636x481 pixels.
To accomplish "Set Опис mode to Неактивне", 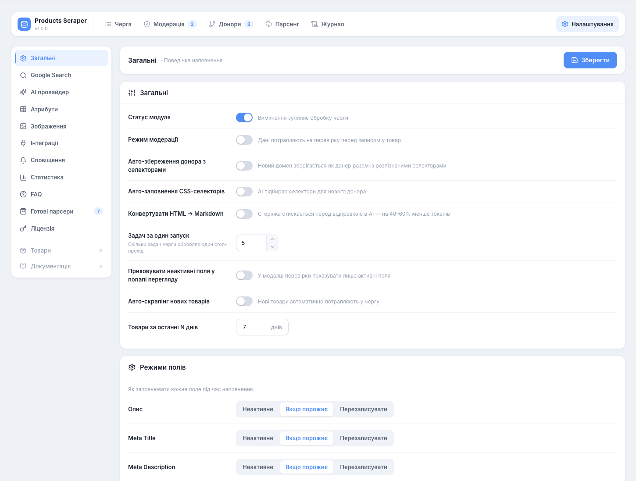I will click(258, 410).
